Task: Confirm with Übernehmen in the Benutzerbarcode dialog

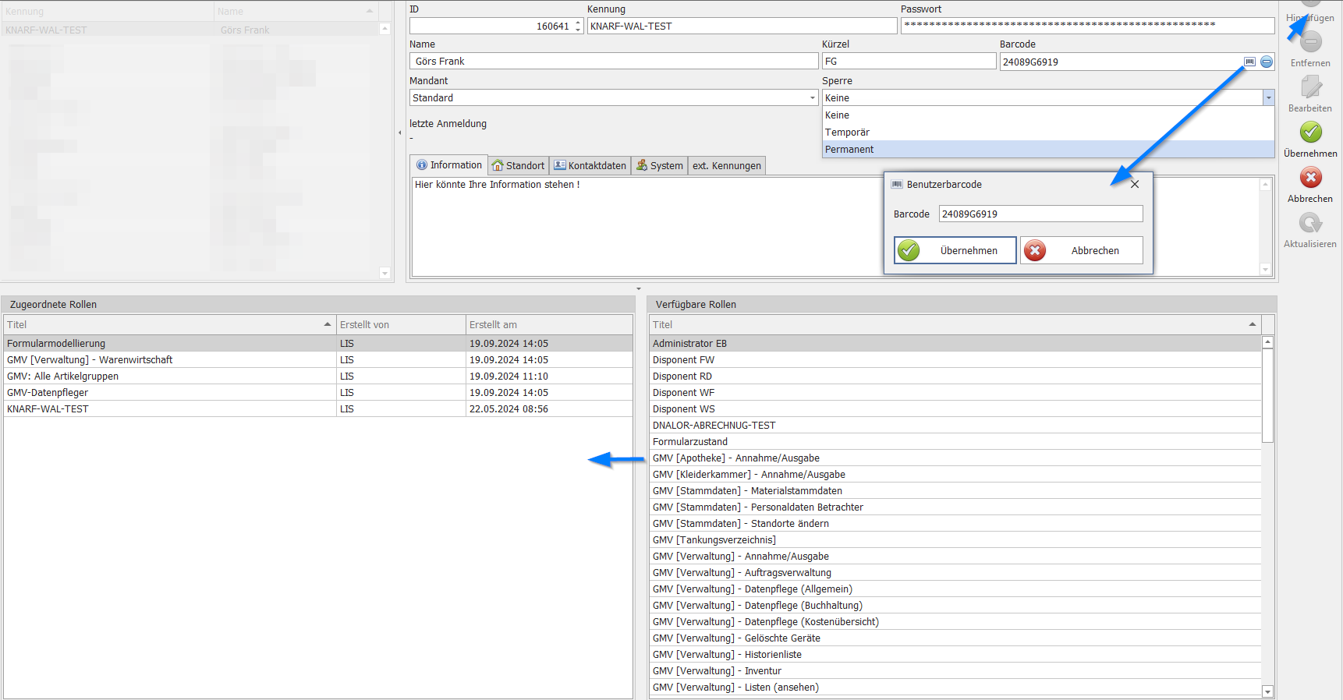Action: 955,251
